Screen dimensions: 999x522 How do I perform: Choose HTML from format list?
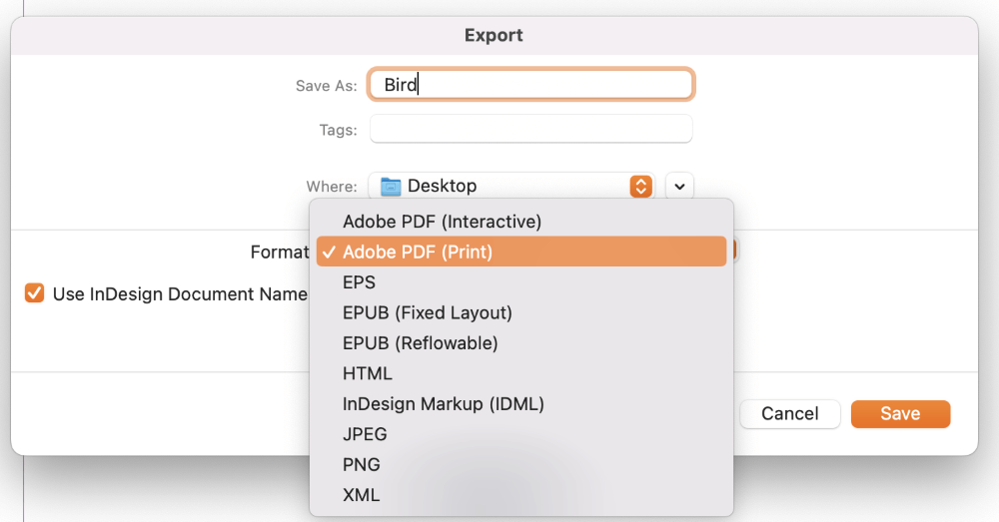pos(521,373)
